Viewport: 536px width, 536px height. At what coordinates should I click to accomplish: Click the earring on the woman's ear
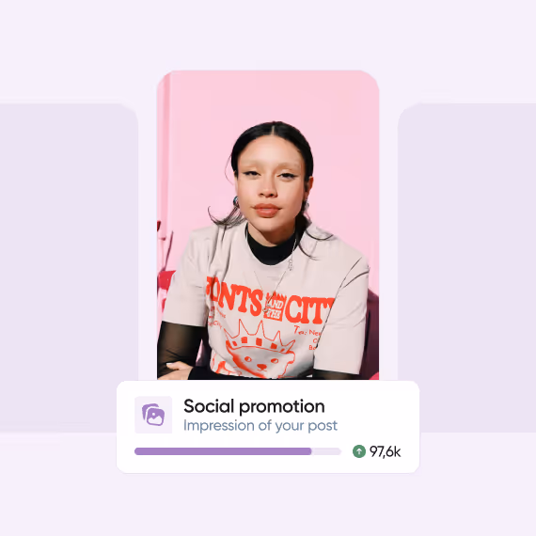tap(236, 202)
